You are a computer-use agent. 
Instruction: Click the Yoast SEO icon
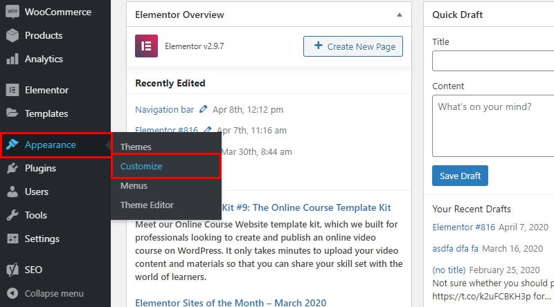(12, 270)
